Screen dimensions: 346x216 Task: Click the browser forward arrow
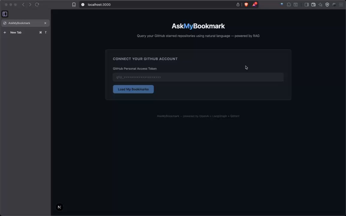(30, 4)
